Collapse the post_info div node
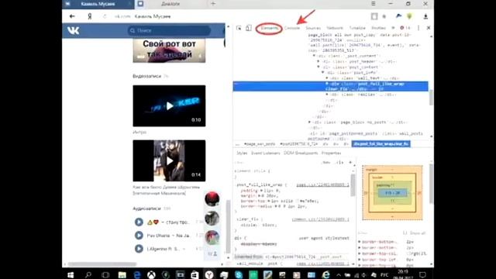The width and height of the screenshot is (496, 279). pos(323,72)
